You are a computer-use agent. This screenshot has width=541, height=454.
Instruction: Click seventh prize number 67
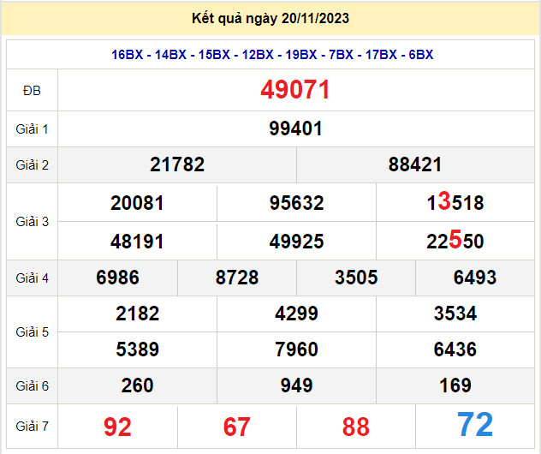236,427
